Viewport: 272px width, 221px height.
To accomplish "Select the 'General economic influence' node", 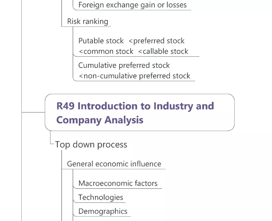I will pyautogui.click(x=114, y=164).
